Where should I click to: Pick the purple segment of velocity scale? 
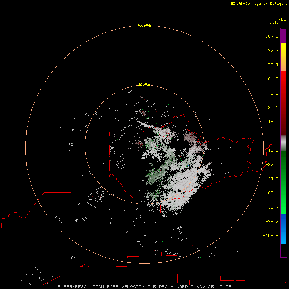(x=284, y=36)
